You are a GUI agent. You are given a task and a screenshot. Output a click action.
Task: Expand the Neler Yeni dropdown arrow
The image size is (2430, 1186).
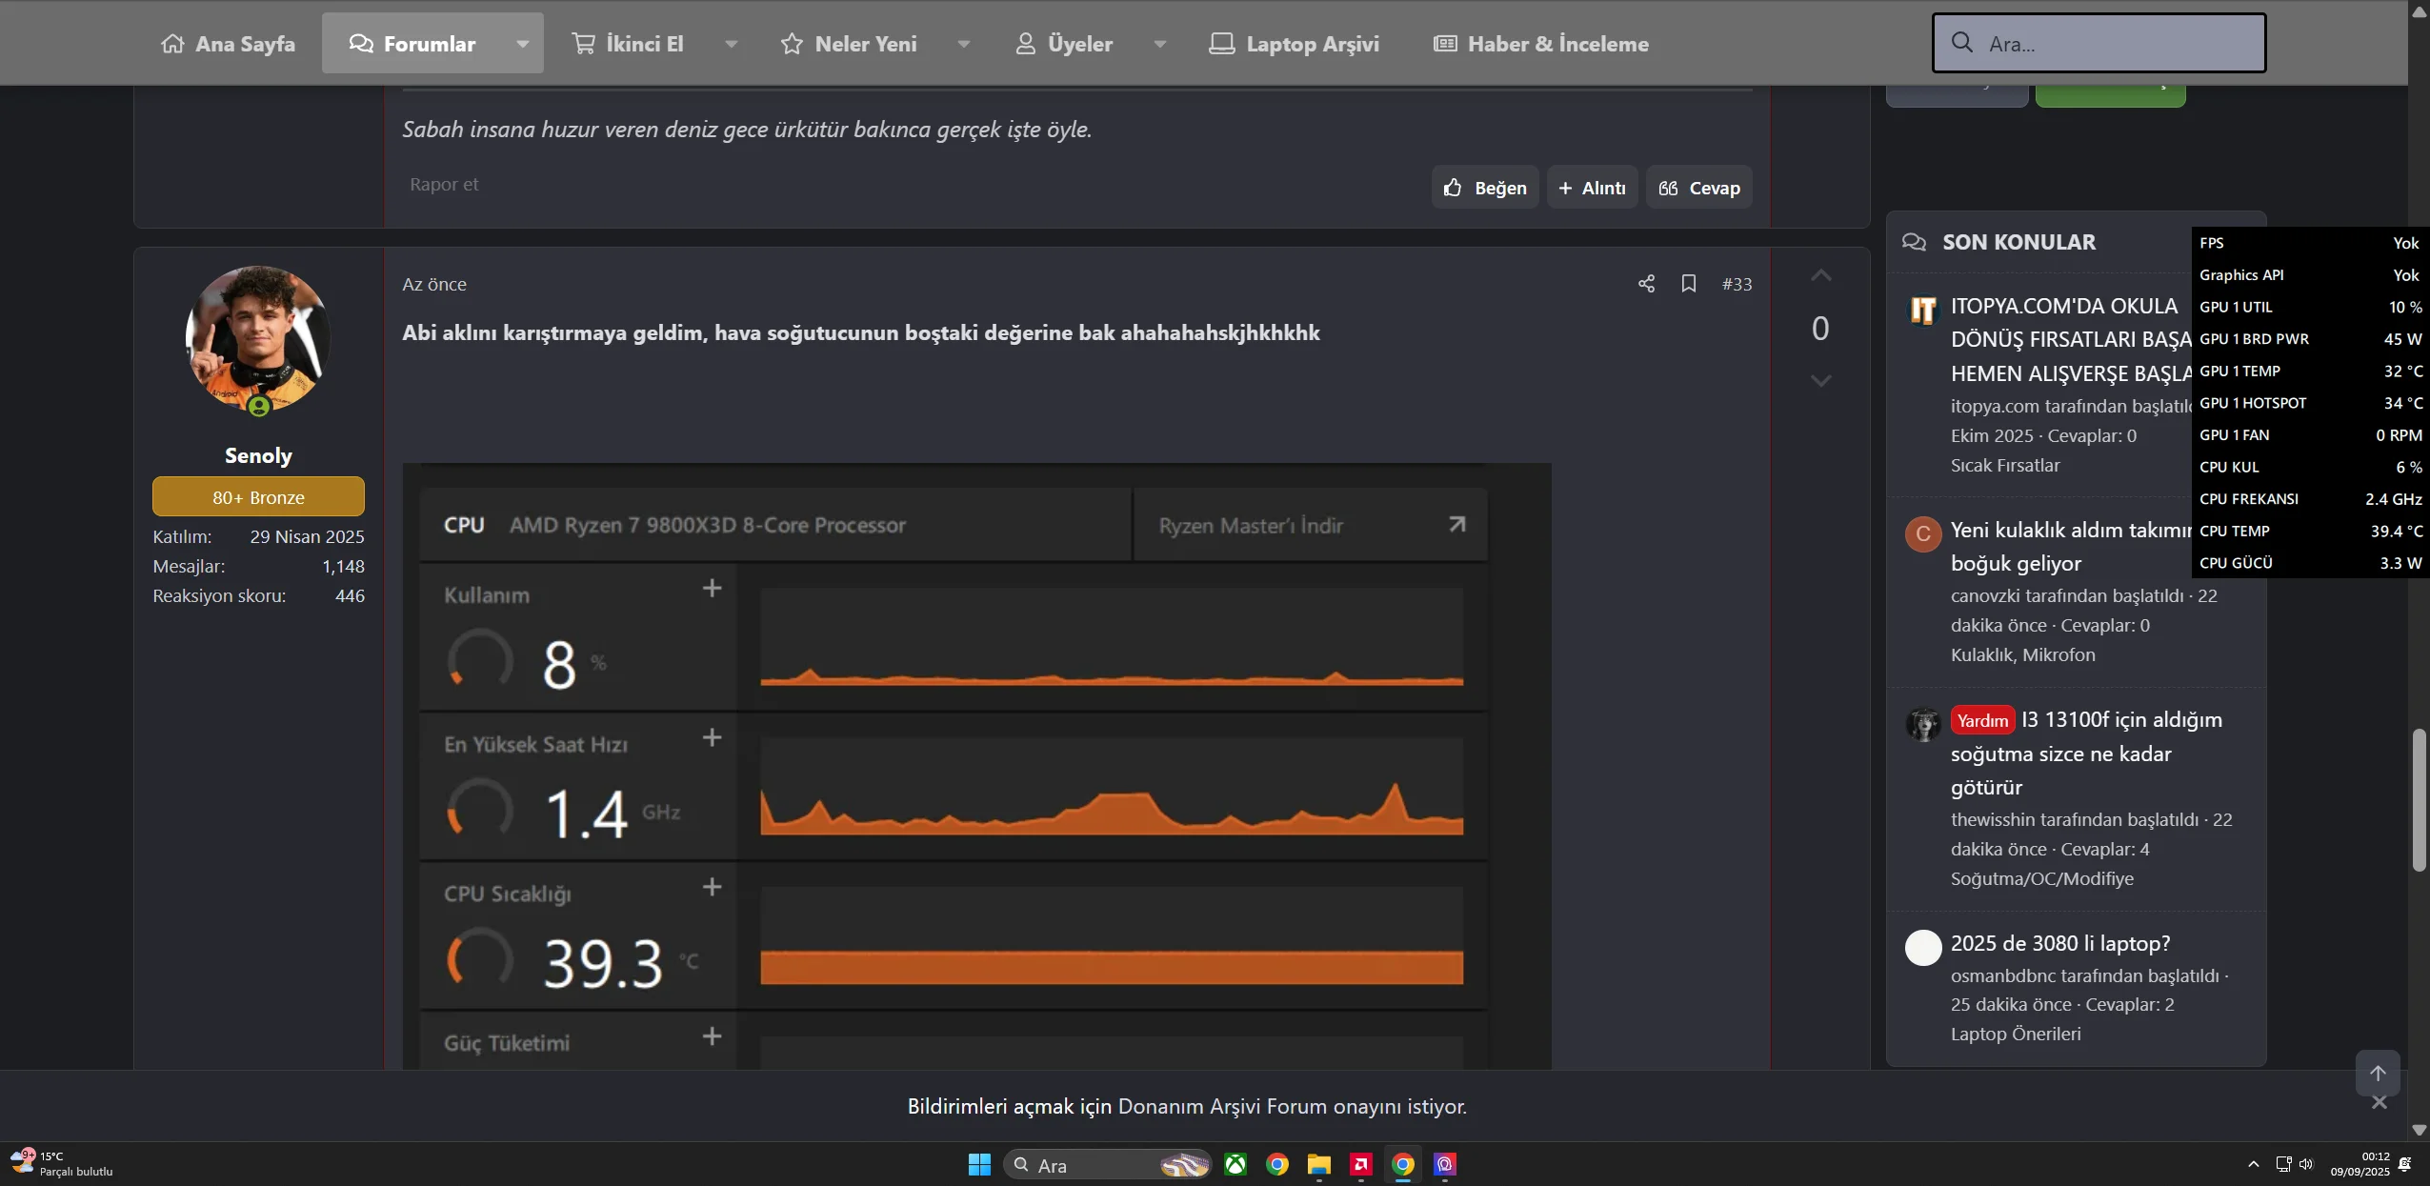(x=963, y=44)
